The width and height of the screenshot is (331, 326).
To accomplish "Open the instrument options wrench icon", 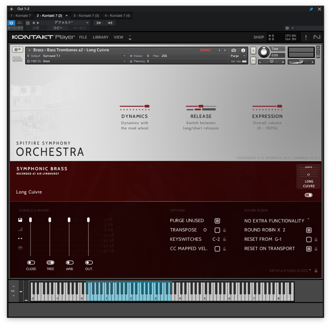I will pos(17,50).
